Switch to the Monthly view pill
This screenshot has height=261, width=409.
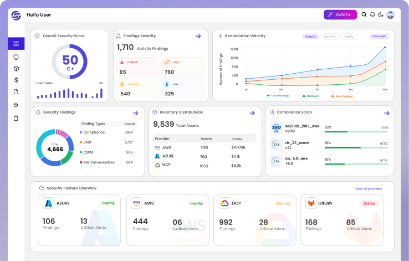pyautogui.click(x=330, y=37)
